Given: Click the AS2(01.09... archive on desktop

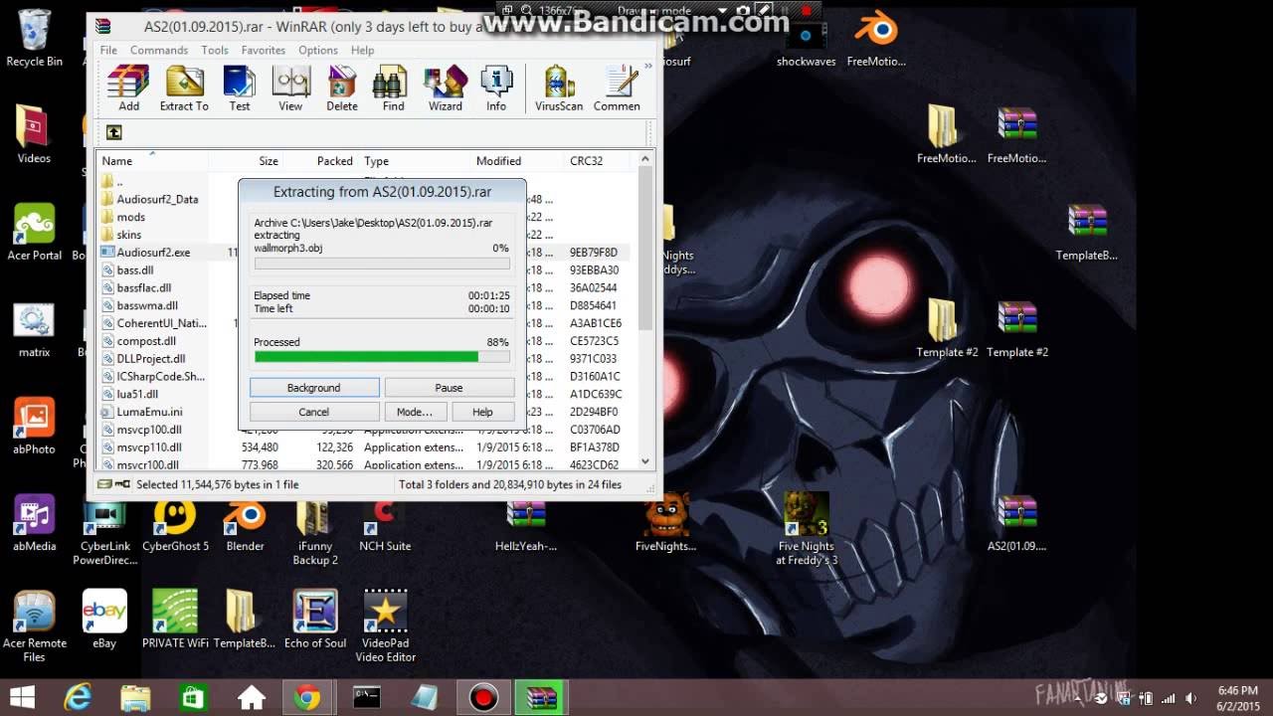Looking at the screenshot, I should (x=1016, y=523).
